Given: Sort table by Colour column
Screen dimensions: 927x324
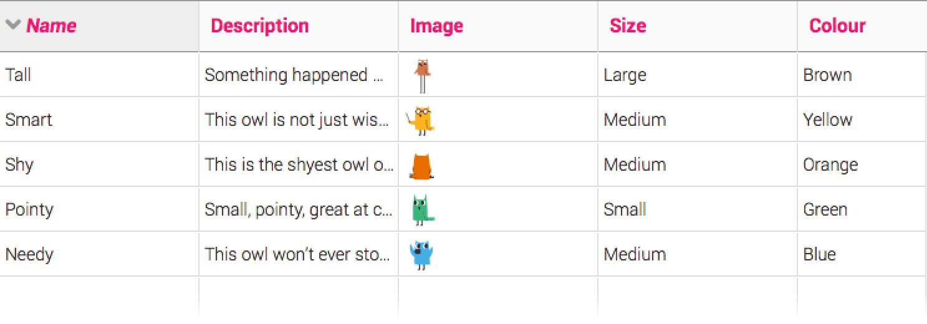Looking at the screenshot, I should click(837, 26).
